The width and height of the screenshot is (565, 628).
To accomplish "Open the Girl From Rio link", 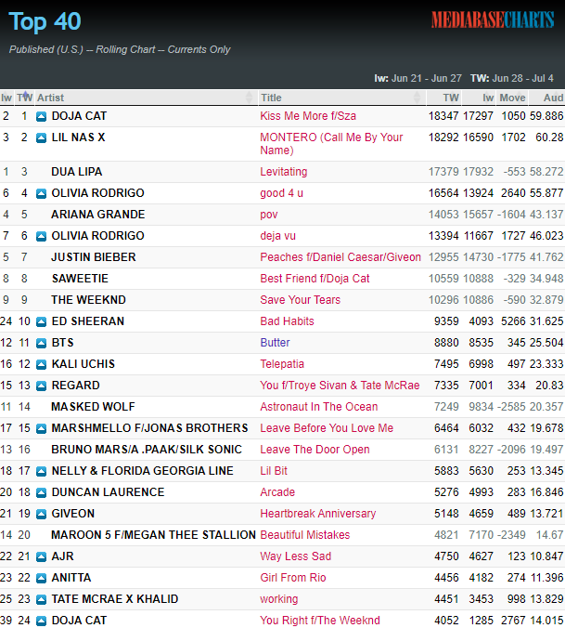I will pyautogui.click(x=293, y=578).
